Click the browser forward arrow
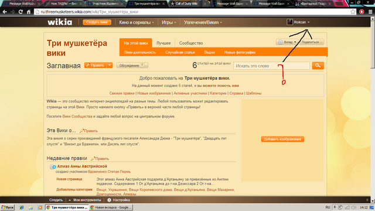 tap(12, 12)
